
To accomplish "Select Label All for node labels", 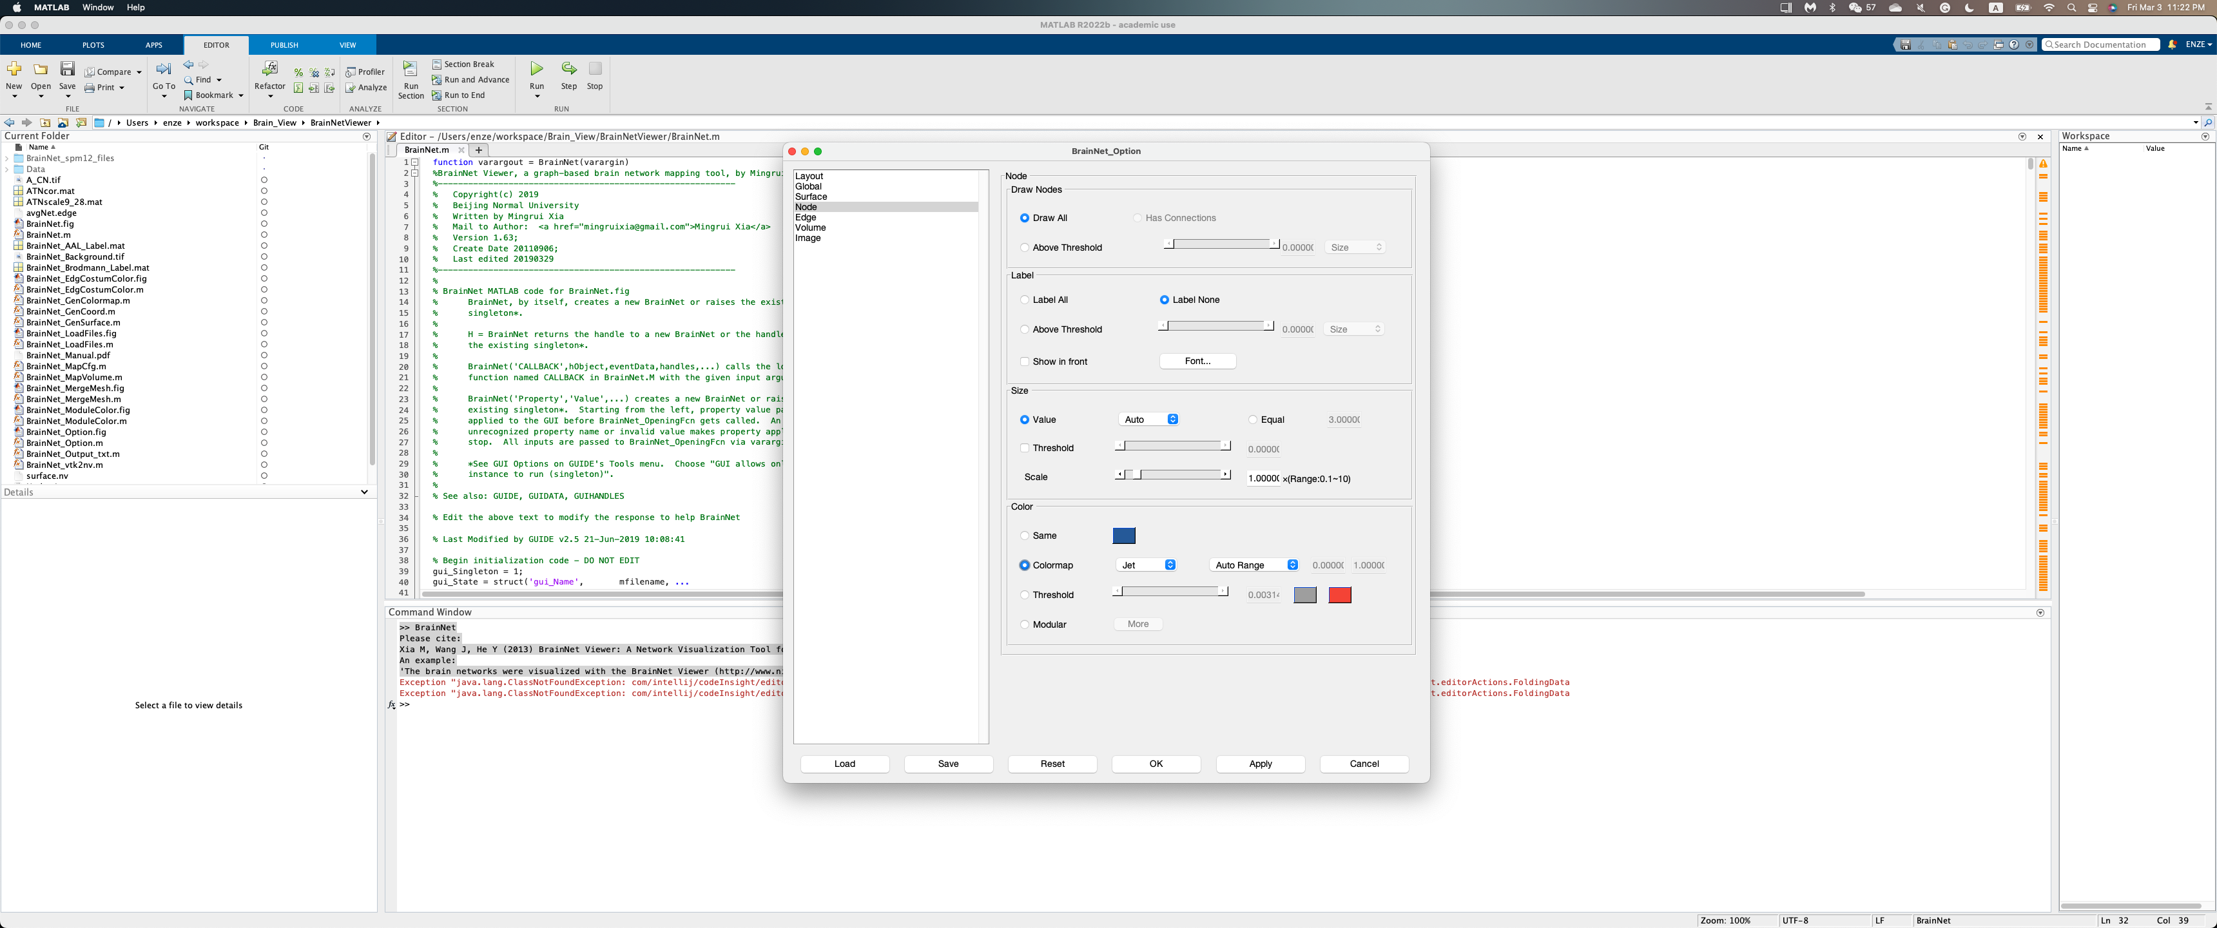I will (x=1024, y=300).
